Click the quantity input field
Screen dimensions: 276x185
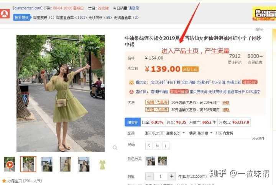coord(161,176)
